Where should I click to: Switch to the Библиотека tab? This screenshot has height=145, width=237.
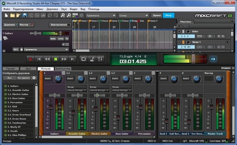(x=63, y=68)
